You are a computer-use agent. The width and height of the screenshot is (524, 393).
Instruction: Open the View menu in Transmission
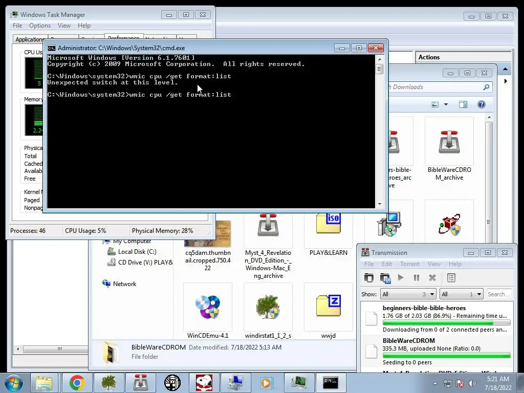click(x=434, y=264)
